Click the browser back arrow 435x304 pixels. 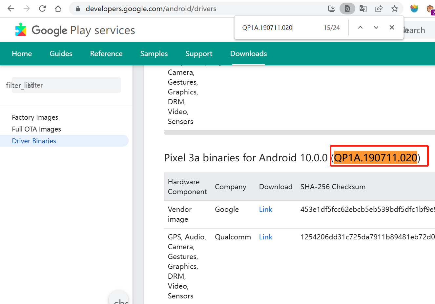coord(11,9)
